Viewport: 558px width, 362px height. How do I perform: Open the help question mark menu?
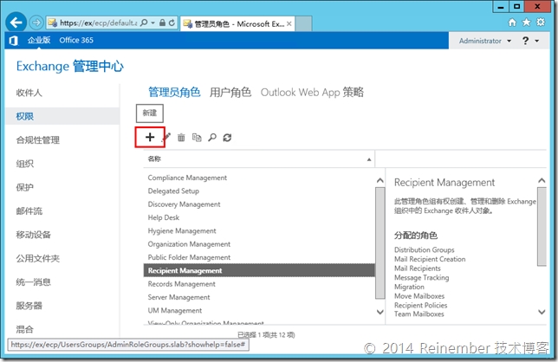(530, 41)
